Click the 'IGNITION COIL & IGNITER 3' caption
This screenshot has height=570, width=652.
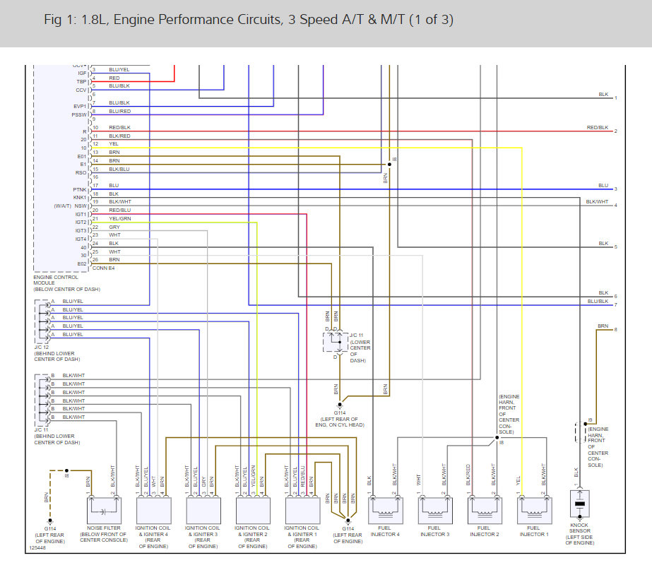click(x=203, y=531)
